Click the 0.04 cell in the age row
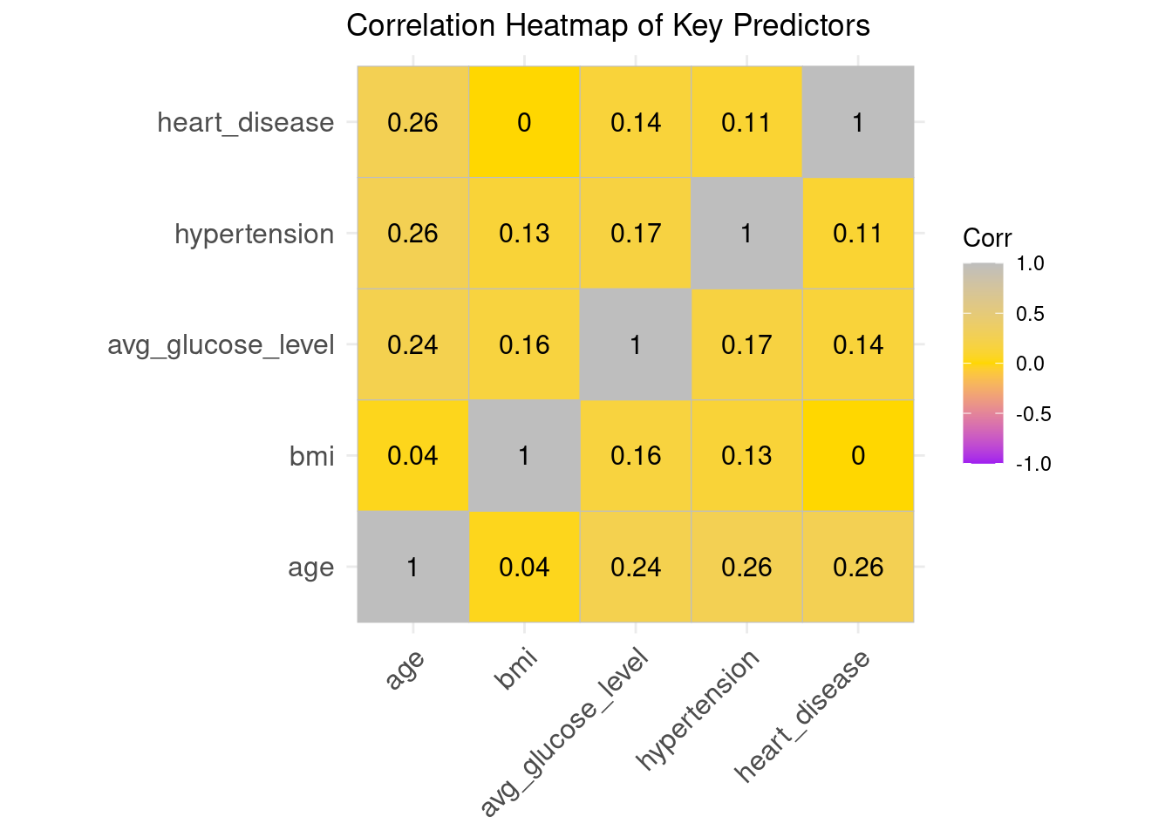The width and height of the screenshot is (1172, 837). click(524, 568)
